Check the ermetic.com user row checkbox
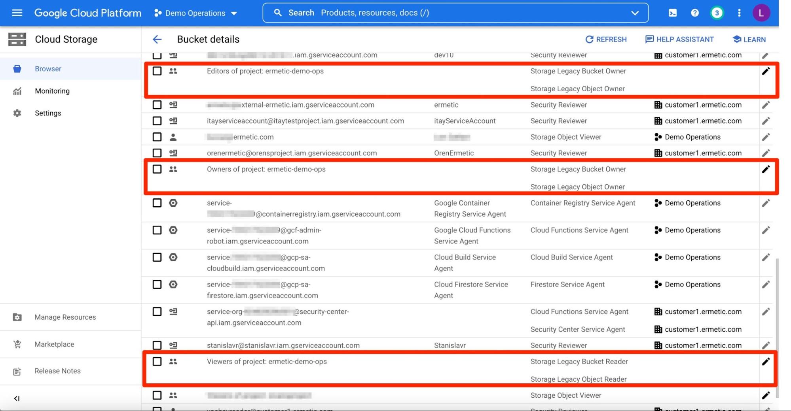This screenshot has width=791, height=411. tap(157, 137)
